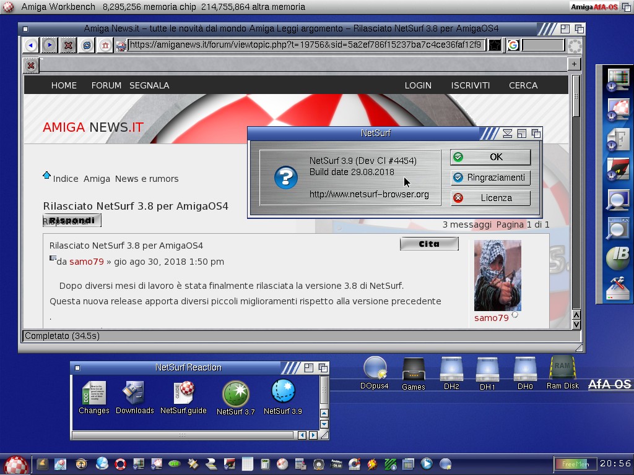Image resolution: width=634 pixels, height=475 pixels.
Task: Open the Ram Disk desktop icon
Action: (x=562, y=369)
